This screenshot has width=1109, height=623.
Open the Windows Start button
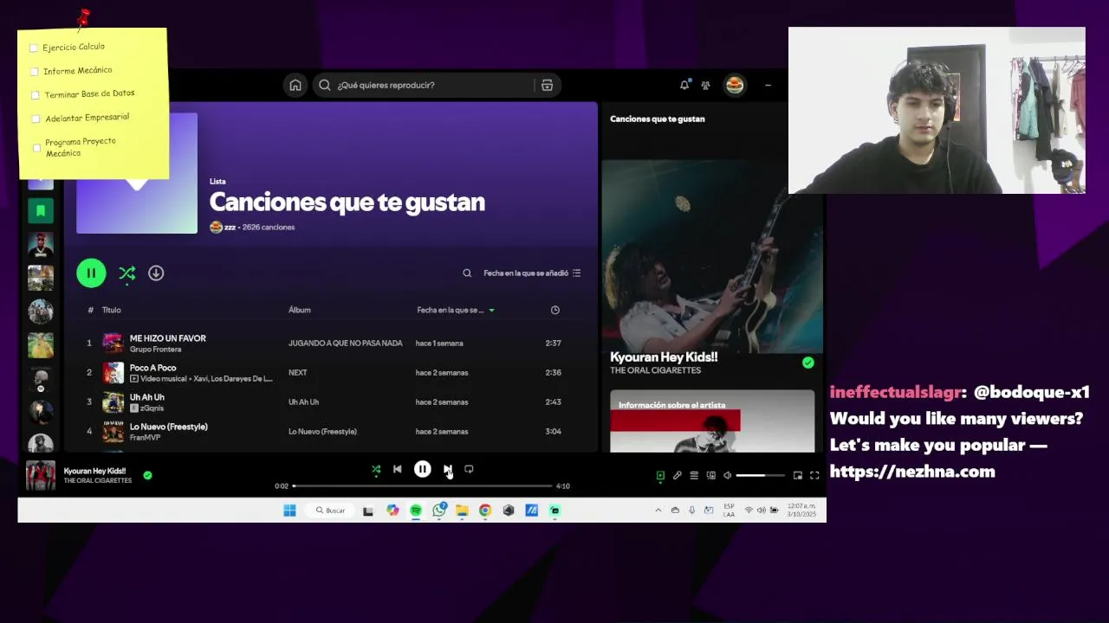click(289, 511)
